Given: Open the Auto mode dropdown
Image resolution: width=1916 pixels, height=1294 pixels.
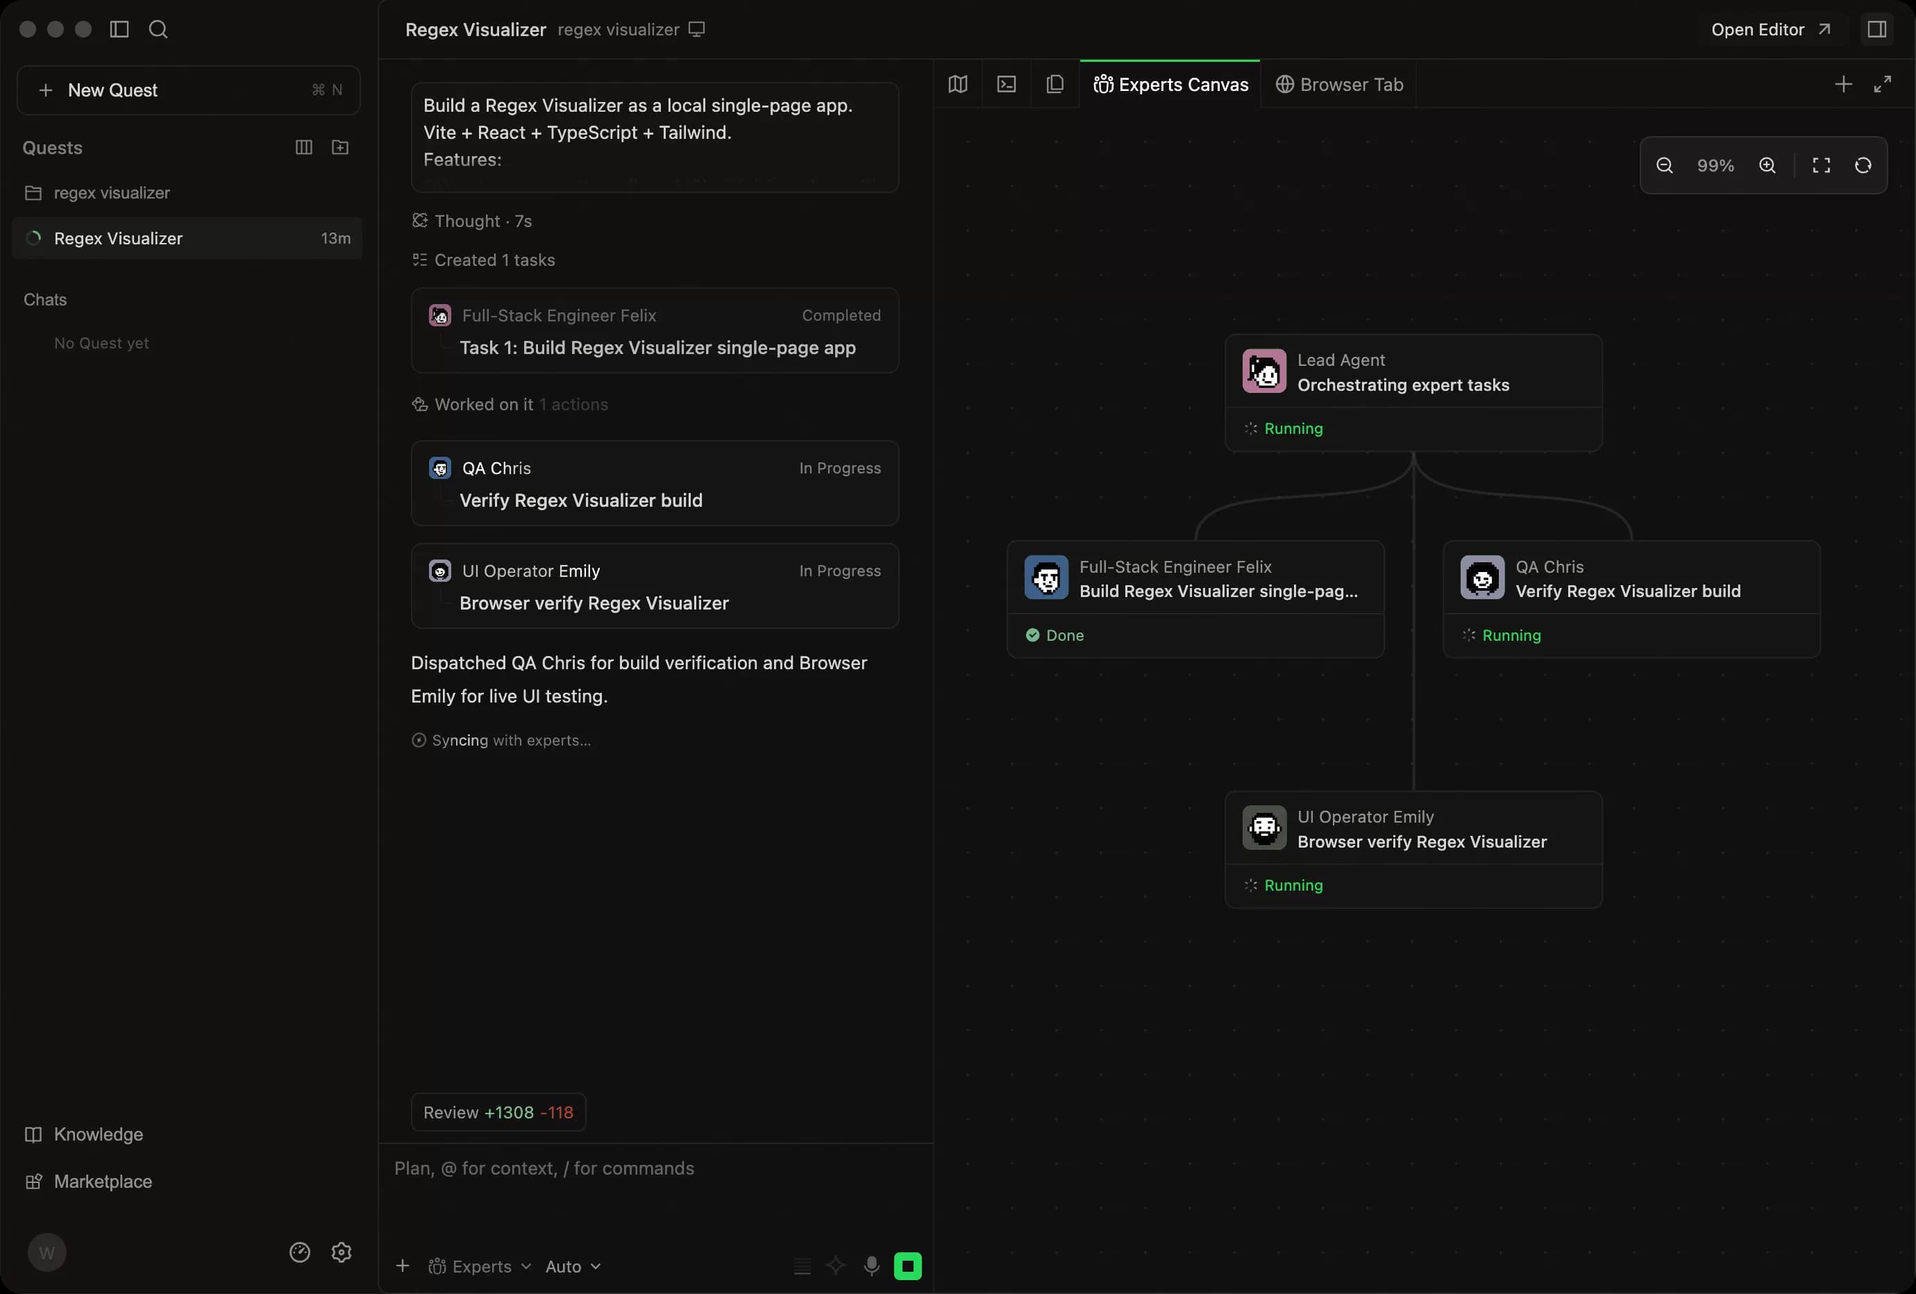Looking at the screenshot, I should (x=573, y=1266).
